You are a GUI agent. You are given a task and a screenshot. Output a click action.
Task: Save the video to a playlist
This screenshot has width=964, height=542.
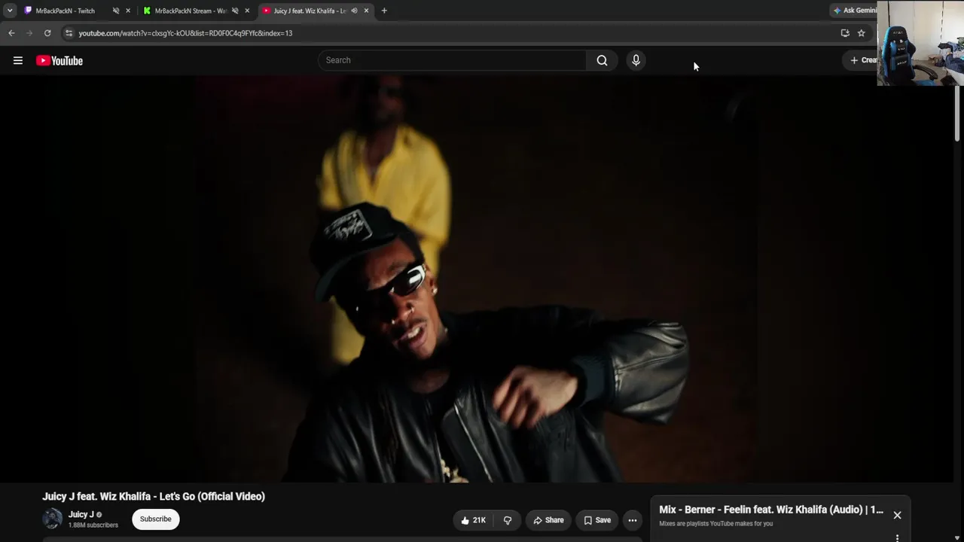(x=597, y=520)
